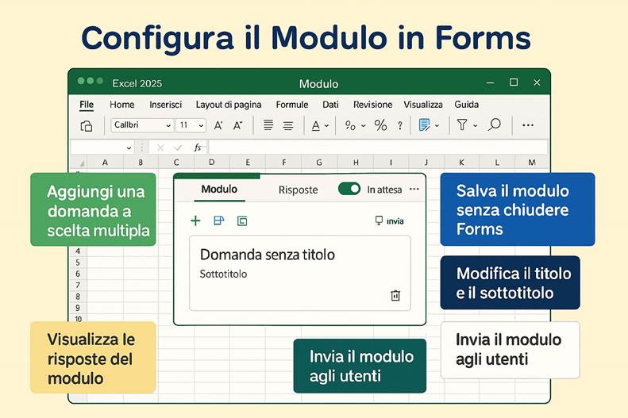
Task: Switch to the Risposte tab
Action: point(298,190)
